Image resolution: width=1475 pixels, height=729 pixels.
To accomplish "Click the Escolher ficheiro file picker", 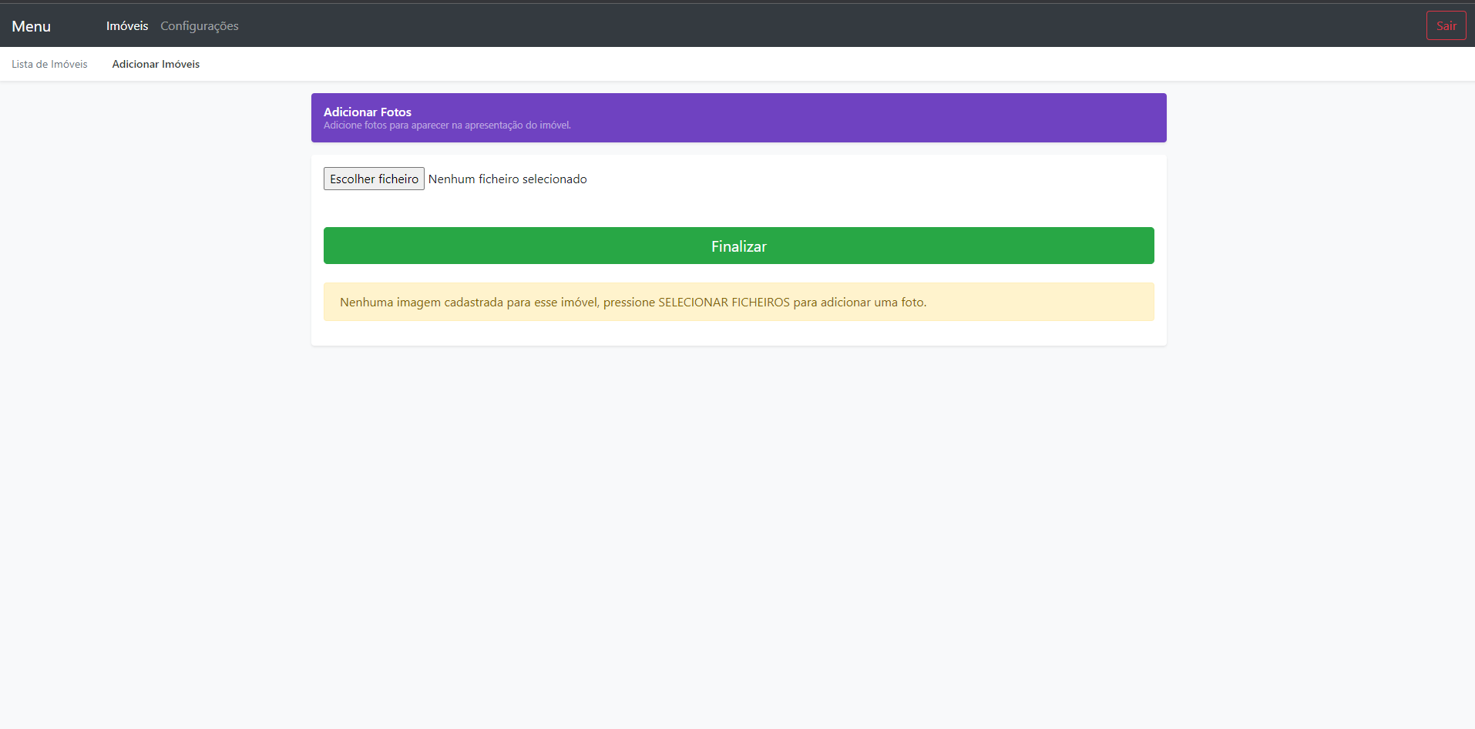I will [373, 178].
